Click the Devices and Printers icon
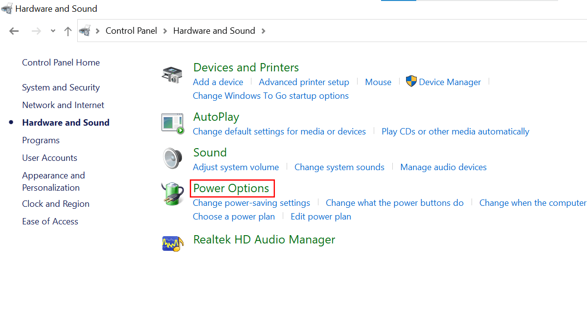 [x=172, y=75]
